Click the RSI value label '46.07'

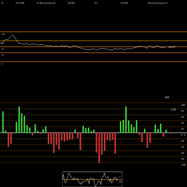pyautogui.click(x=172, y=47)
